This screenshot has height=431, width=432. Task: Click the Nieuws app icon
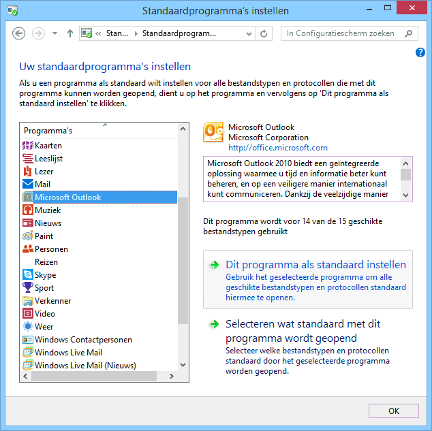[x=27, y=223]
